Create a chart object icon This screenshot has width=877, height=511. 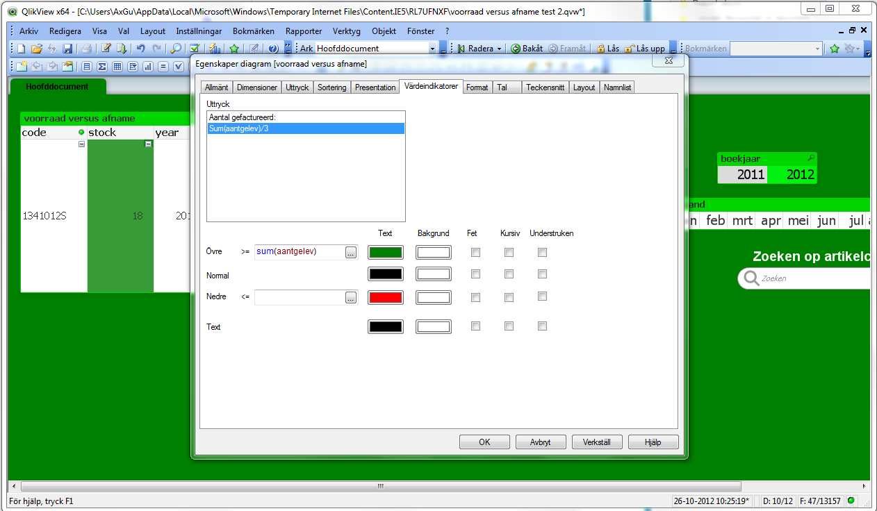148,67
